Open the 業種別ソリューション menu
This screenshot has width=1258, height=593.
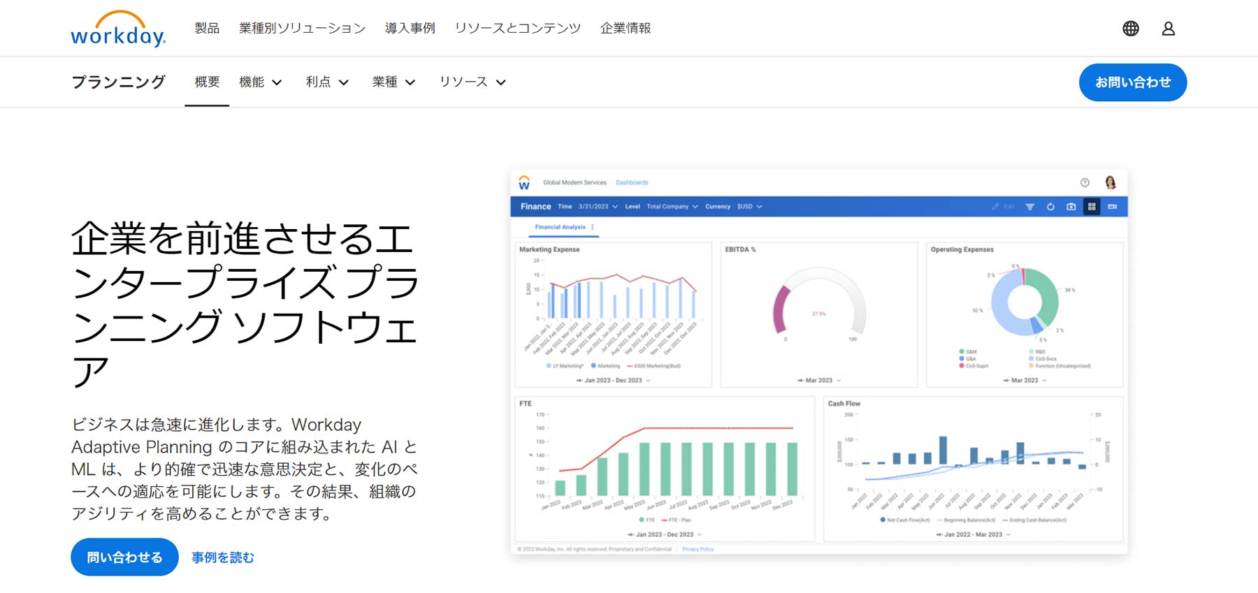click(302, 29)
